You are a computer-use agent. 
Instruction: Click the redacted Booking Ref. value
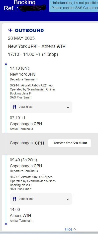coord(33,8)
